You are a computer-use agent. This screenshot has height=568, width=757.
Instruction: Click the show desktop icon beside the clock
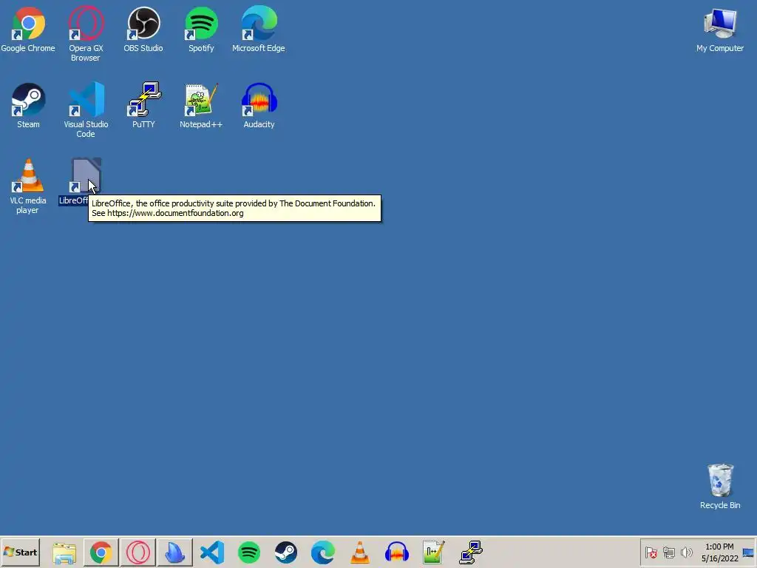(748, 552)
